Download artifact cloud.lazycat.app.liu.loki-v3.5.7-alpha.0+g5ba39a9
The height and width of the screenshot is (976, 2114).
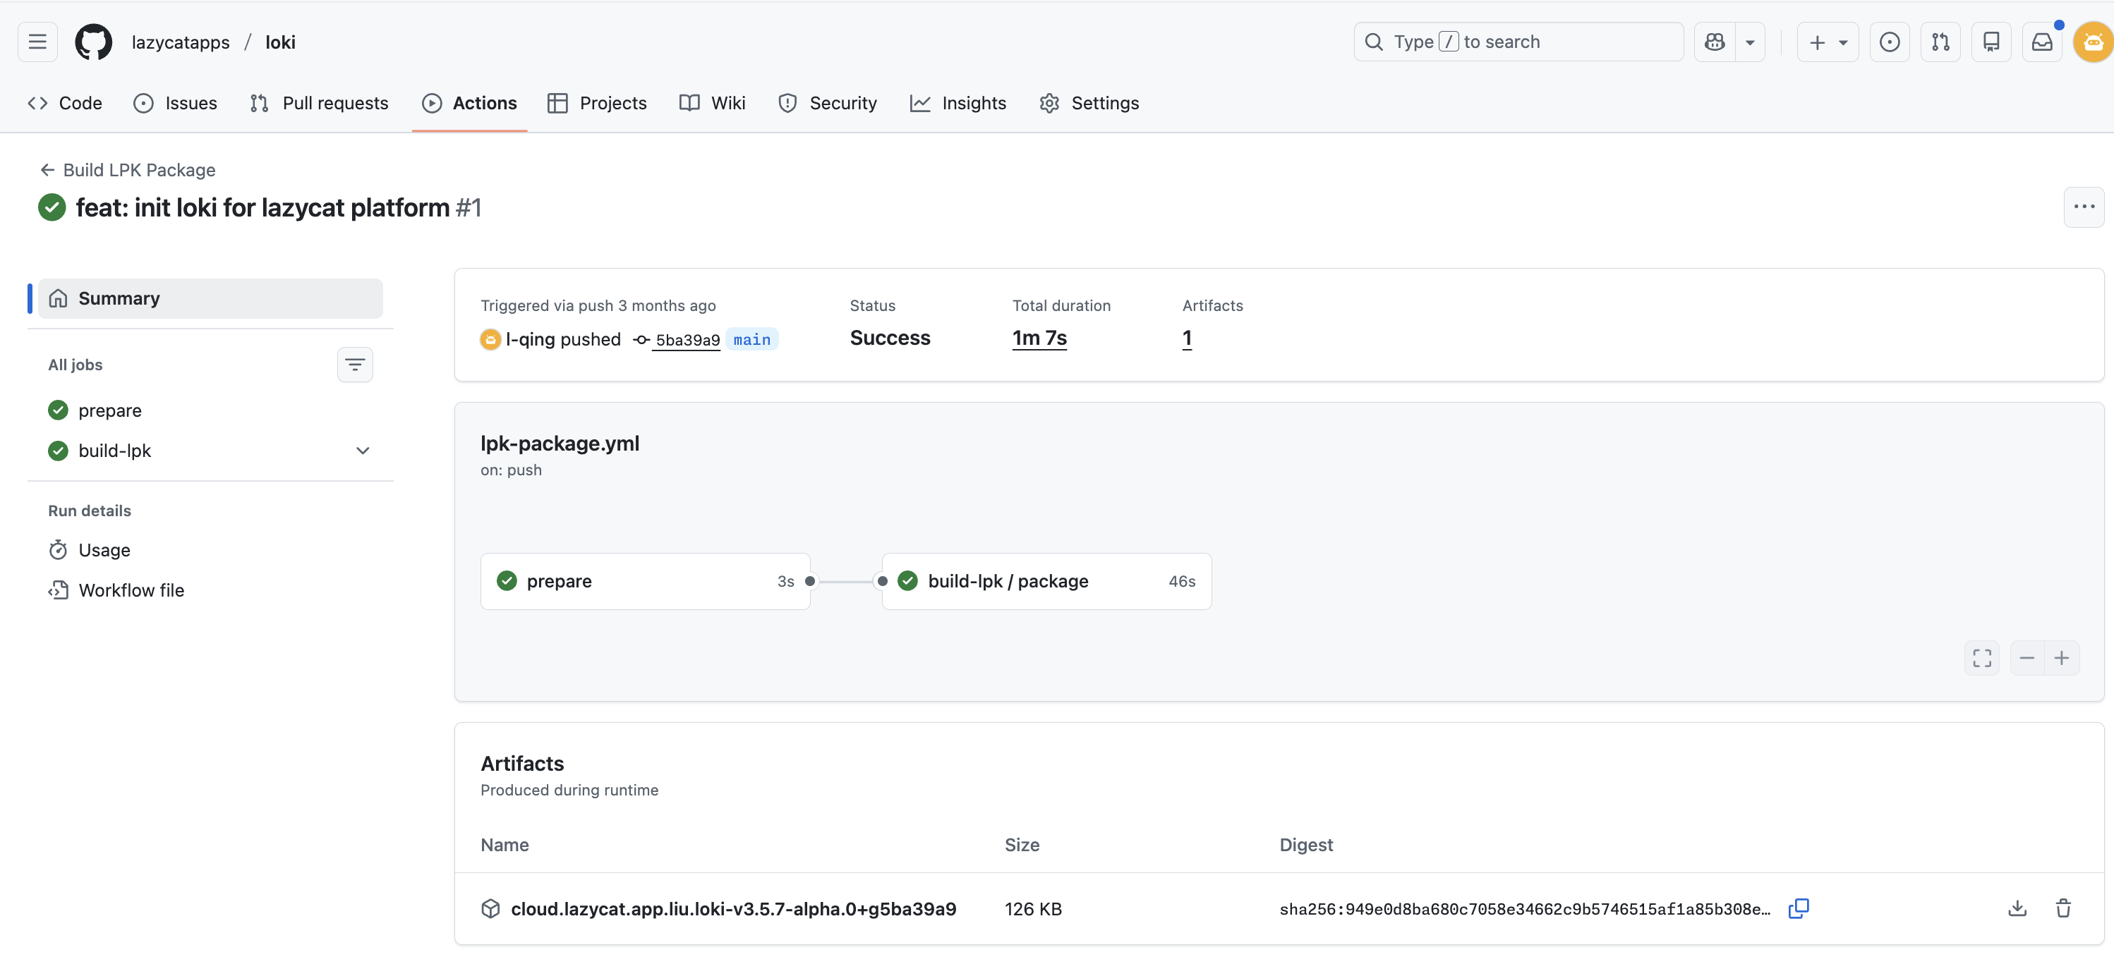point(734,909)
